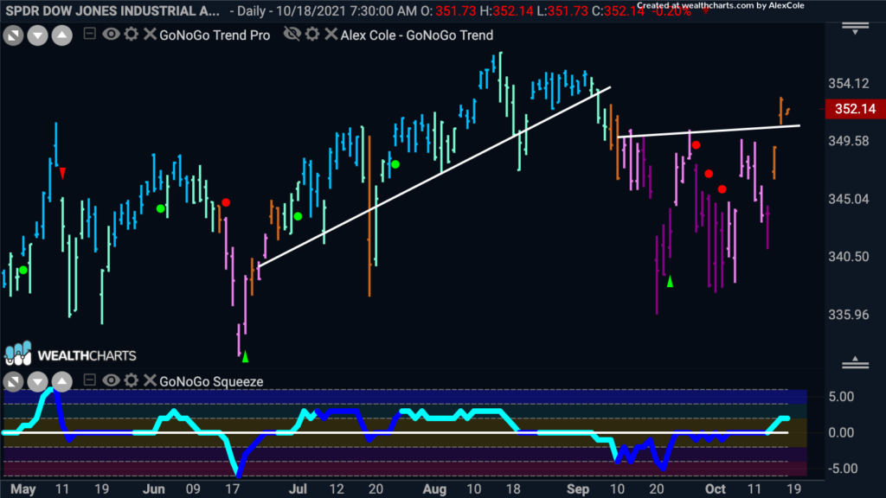This screenshot has width=886, height=498.
Task: Click the green dot signal in May
Action: point(23,271)
